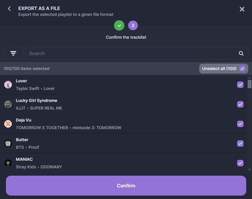Uncheck the Lover track checkbox
The image size is (252, 199).
pyautogui.click(x=240, y=85)
